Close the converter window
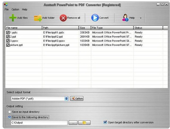 point(167,5)
